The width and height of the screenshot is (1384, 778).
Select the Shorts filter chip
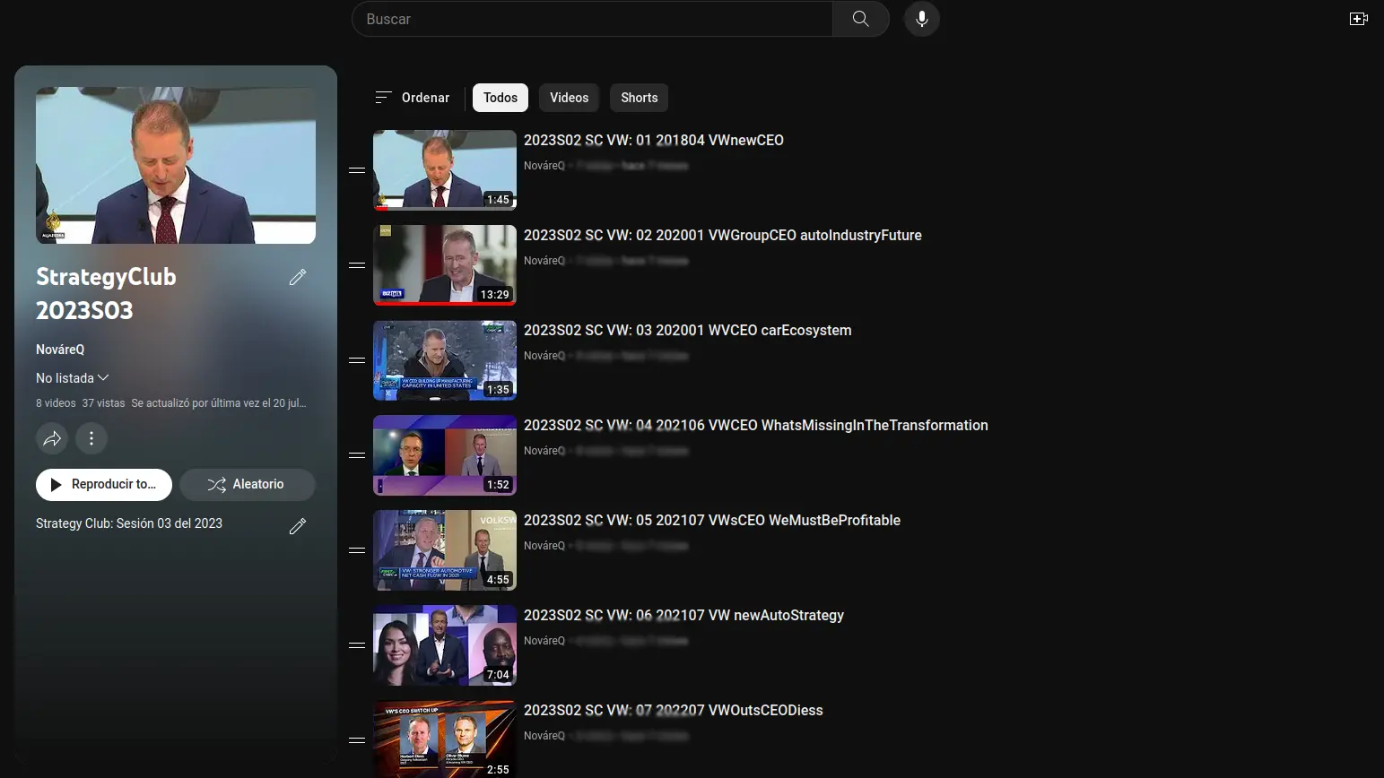click(x=640, y=98)
